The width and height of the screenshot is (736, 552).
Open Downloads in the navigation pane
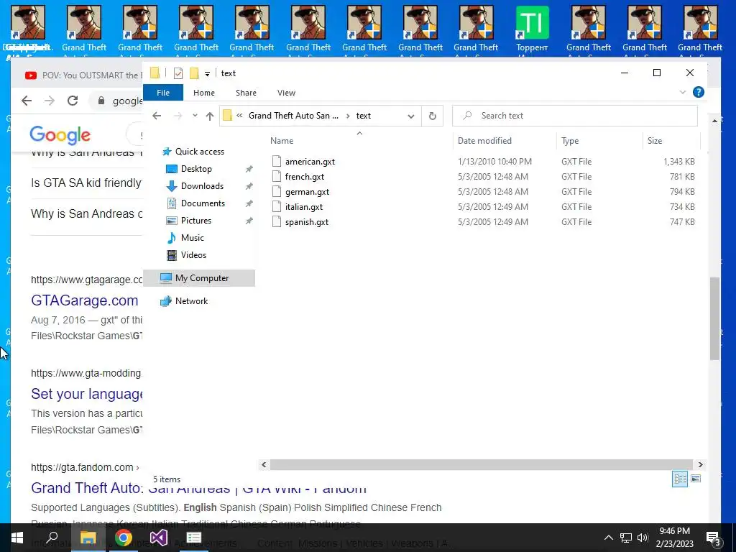coord(202,186)
